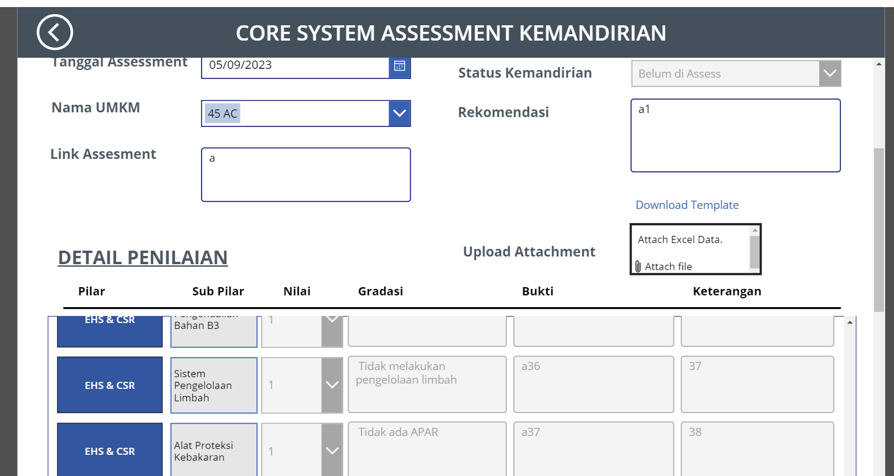
Task: Expand Nilai dropdown for Sistem Pengelolaan Limbah
Action: pos(332,385)
